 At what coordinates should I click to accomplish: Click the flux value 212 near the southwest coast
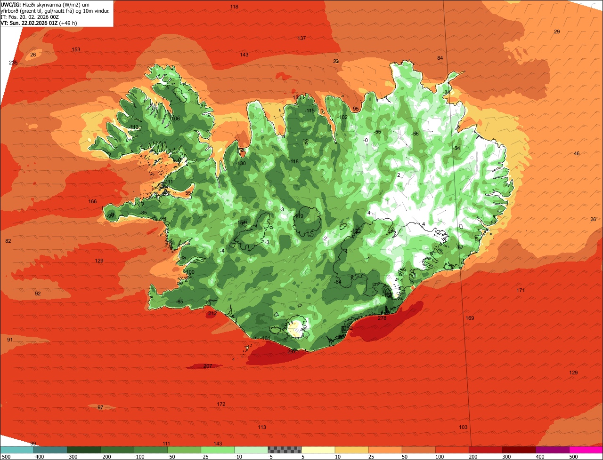tap(212, 314)
